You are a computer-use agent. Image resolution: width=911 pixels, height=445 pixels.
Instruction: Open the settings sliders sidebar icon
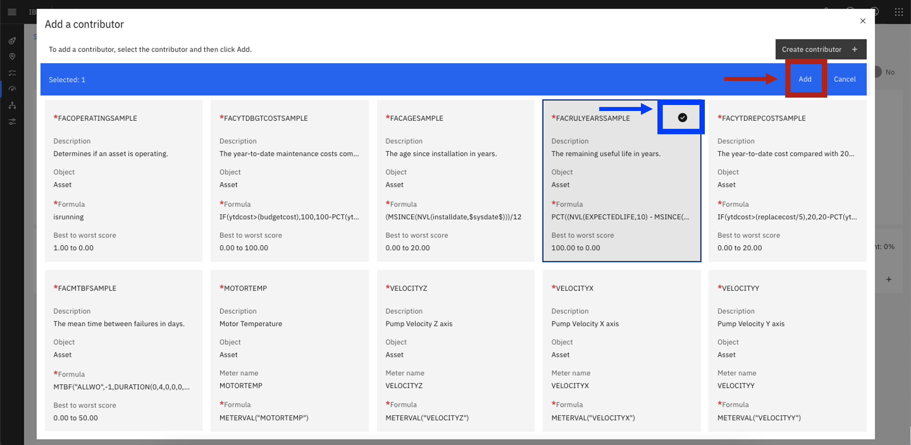12,121
